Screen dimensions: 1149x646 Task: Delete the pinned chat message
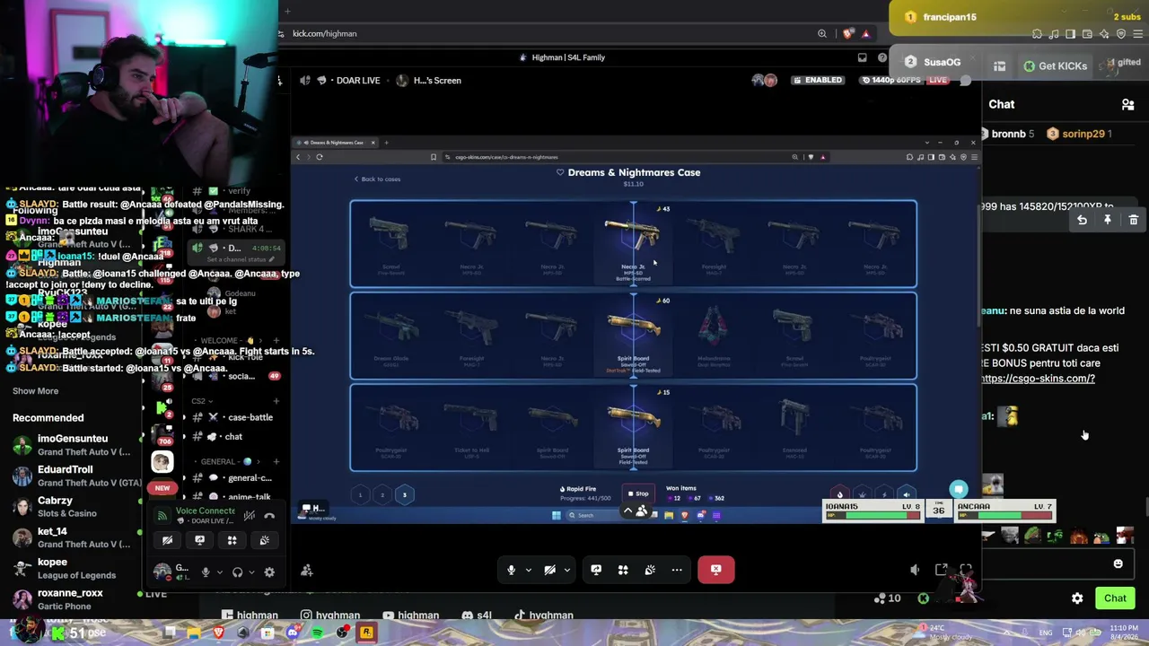1133,220
